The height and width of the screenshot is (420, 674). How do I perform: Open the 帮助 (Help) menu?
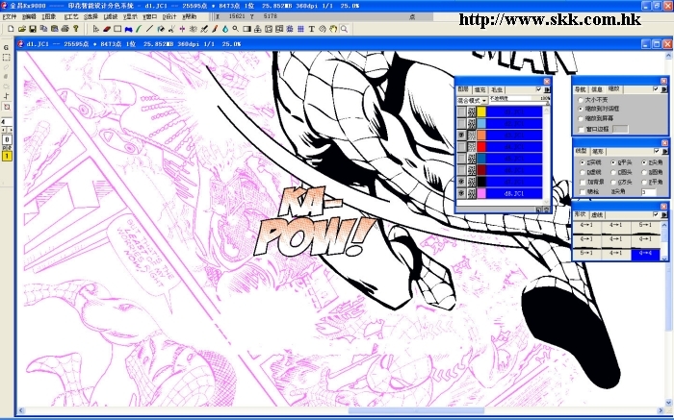pos(189,16)
